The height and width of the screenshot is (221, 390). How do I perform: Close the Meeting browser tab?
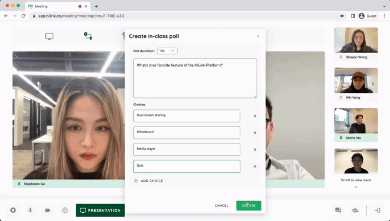coord(86,6)
